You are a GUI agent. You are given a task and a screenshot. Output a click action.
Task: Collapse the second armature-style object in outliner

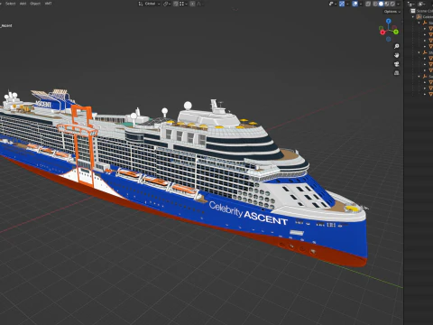[x=419, y=52]
